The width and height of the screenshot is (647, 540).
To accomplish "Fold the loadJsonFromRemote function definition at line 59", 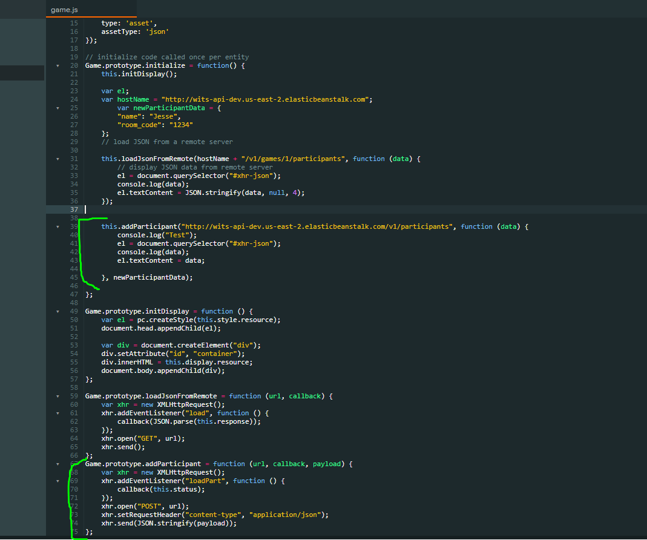I will pyautogui.click(x=57, y=396).
